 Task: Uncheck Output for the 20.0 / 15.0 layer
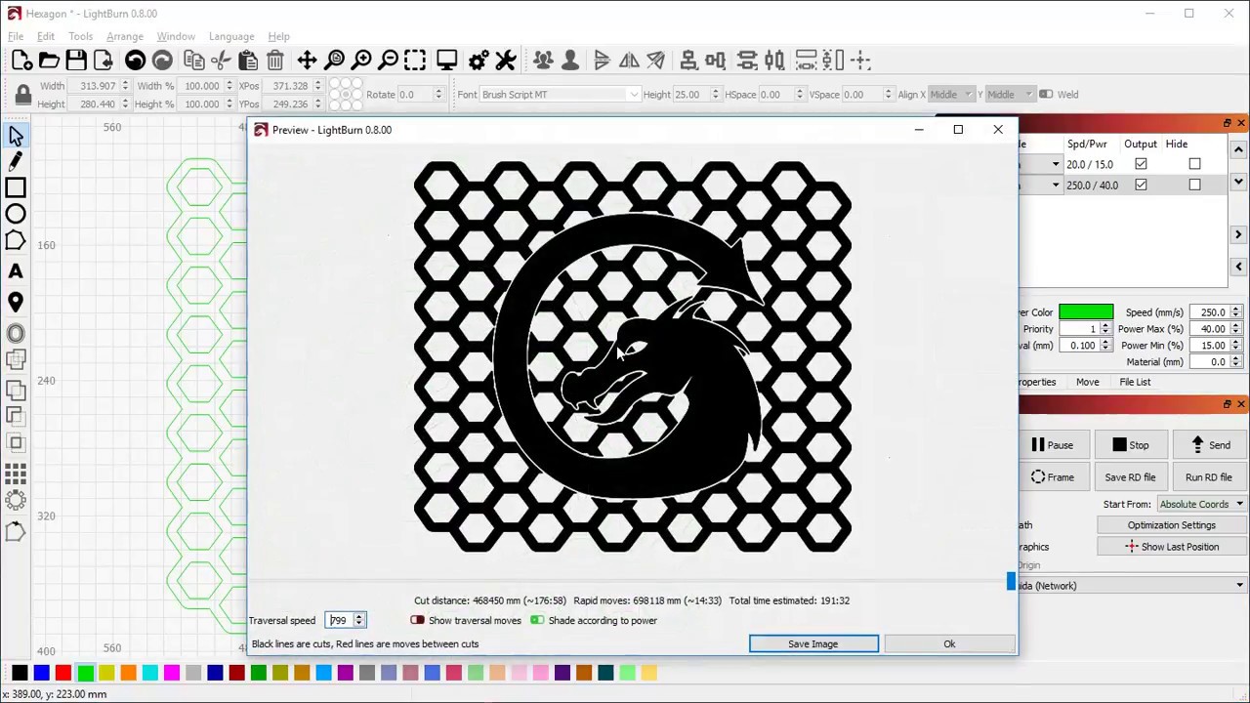pyautogui.click(x=1141, y=164)
